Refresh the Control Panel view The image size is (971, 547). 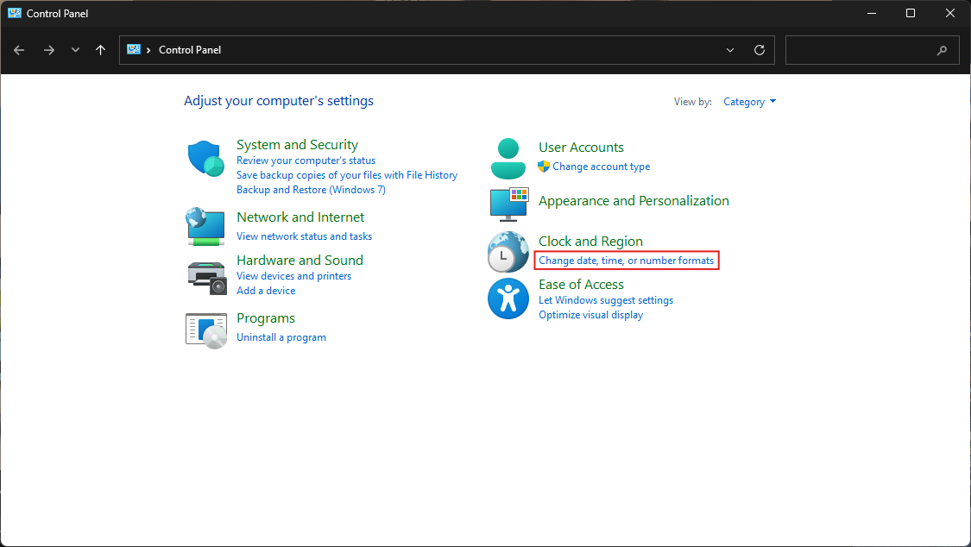(x=760, y=50)
